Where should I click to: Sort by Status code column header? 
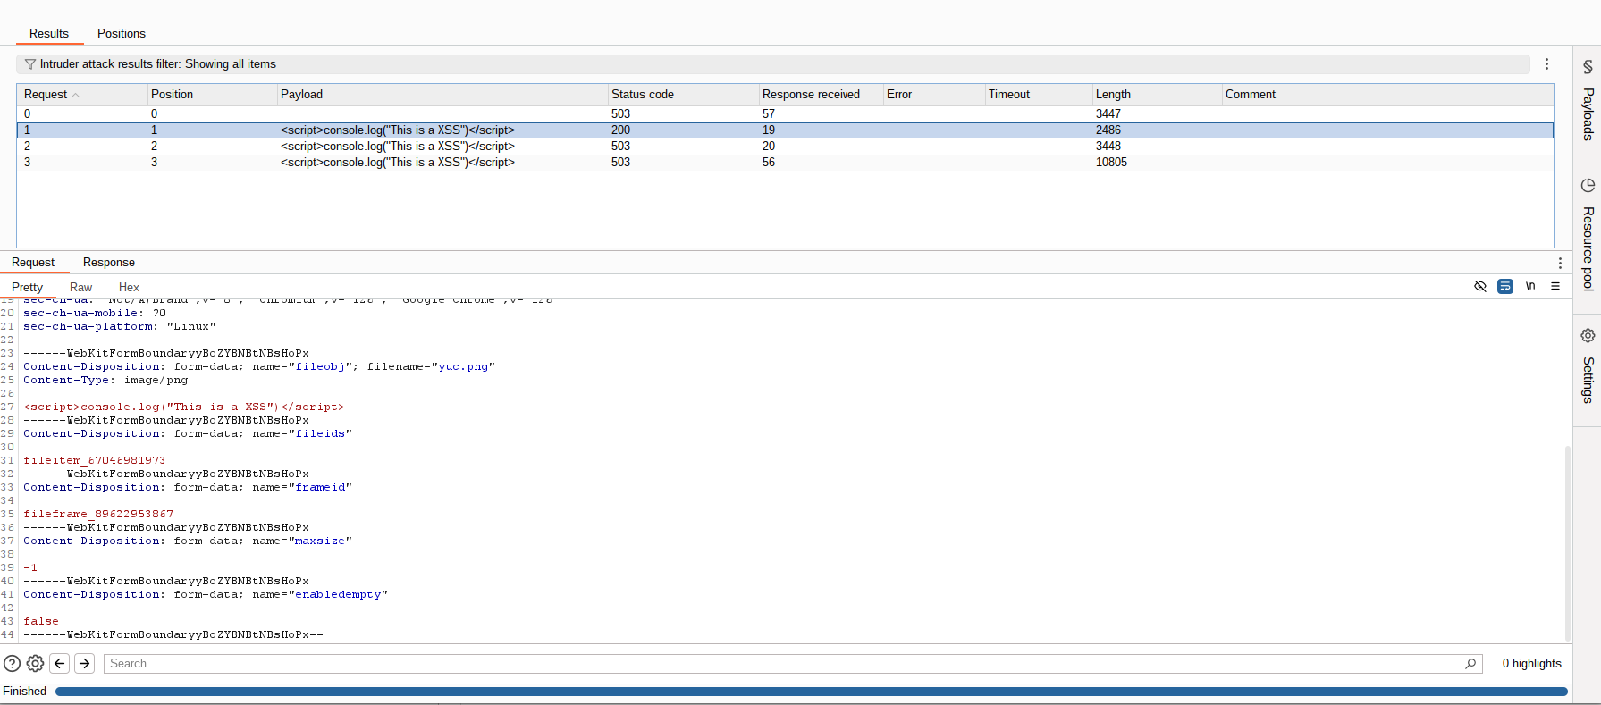coord(684,95)
